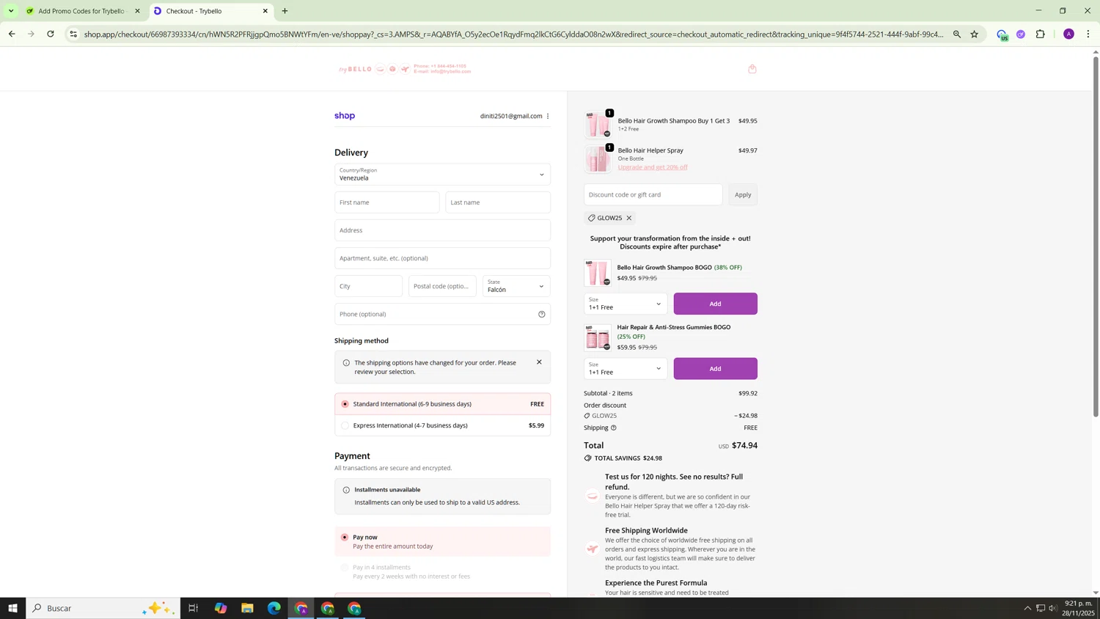Show phone number help tooltip icon
Viewport: 1100px width, 619px height.
pyautogui.click(x=542, y=314)
